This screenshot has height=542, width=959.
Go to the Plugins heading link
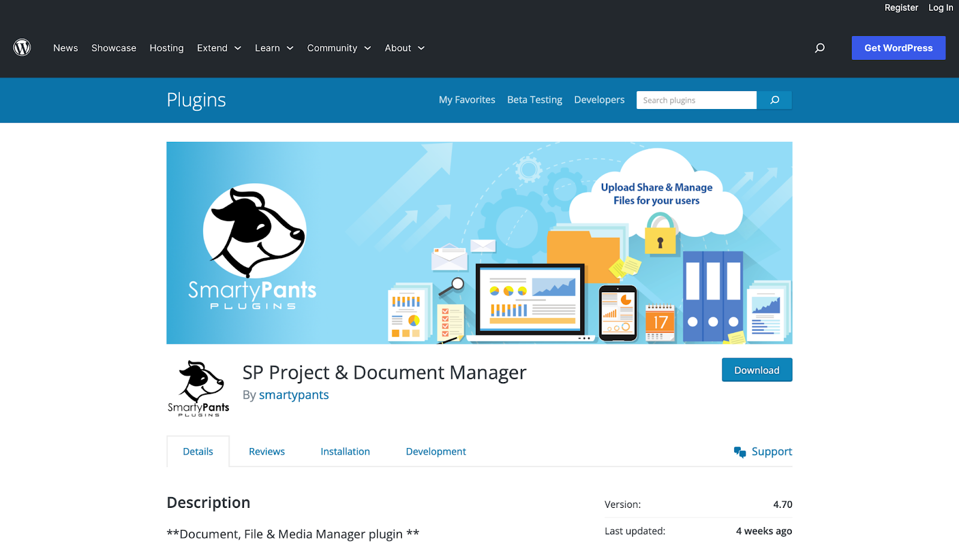[x=196, y=100]
